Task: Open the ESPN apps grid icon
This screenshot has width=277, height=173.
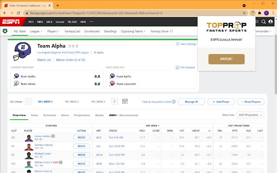Action: (257, 22)
